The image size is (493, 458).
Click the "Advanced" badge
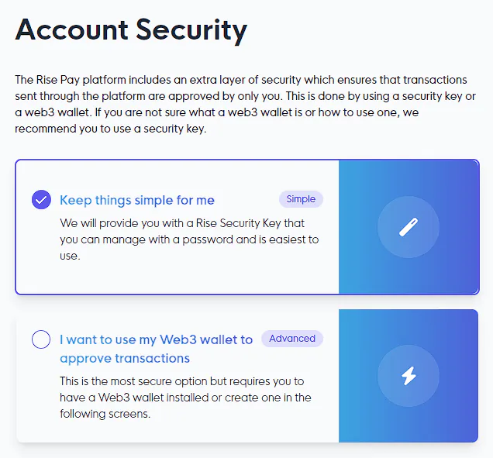(292, 339)
